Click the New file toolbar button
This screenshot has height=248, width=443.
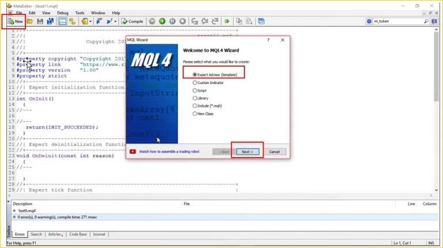tap(16, 21)
